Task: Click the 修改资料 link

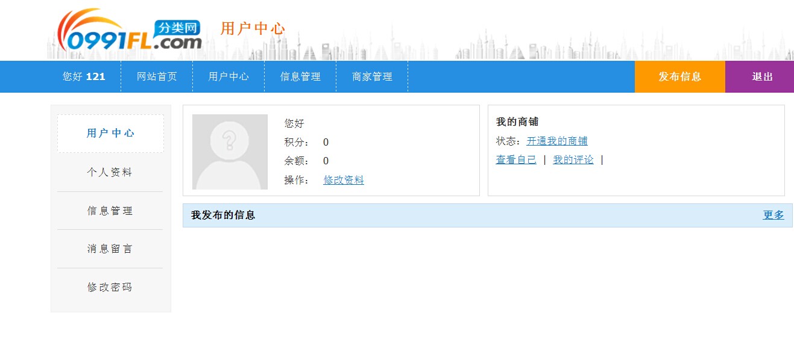Action: click(344, 180)
